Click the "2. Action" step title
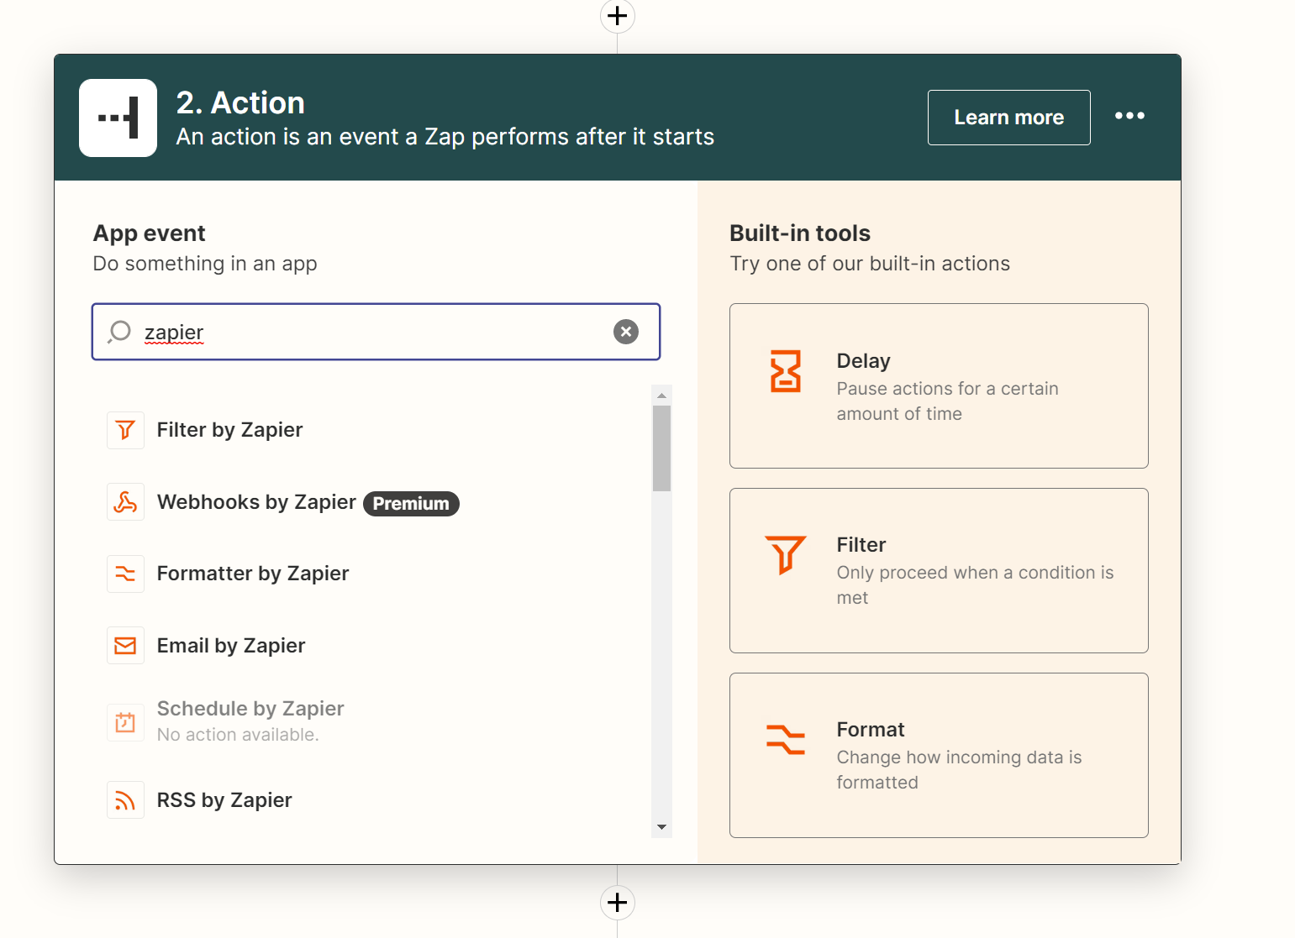The height and width of the screenshot is (938, 1295). click(240, 102)
